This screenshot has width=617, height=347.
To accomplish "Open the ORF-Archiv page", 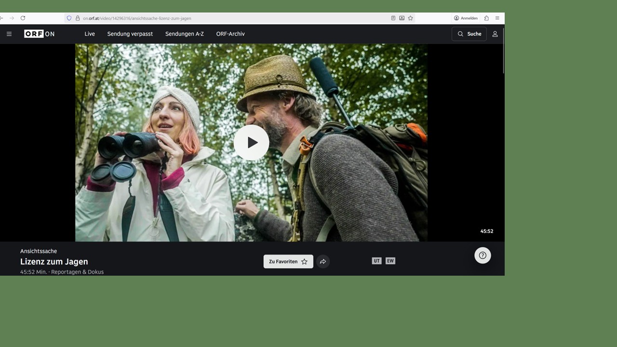I will pos(230,34).
